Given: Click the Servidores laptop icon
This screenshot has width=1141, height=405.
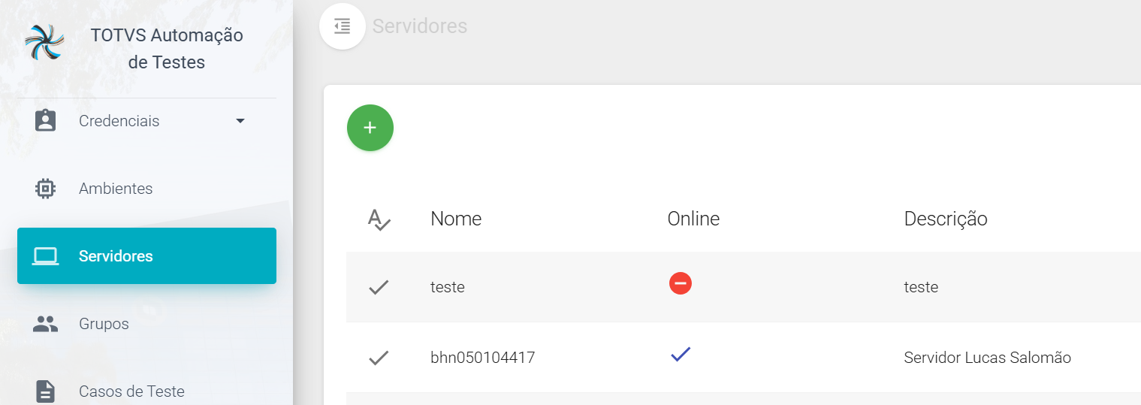Looking at the screenshot, I should 46,256.
